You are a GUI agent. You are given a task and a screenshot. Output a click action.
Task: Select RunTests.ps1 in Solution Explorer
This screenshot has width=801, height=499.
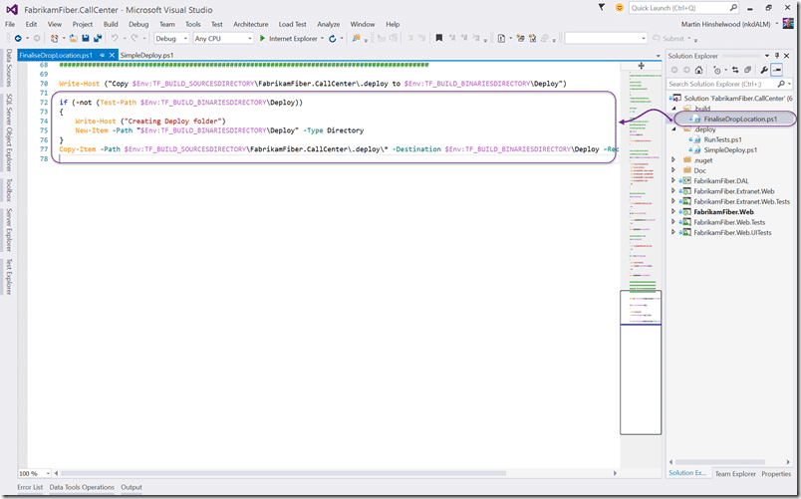(722, 139)
